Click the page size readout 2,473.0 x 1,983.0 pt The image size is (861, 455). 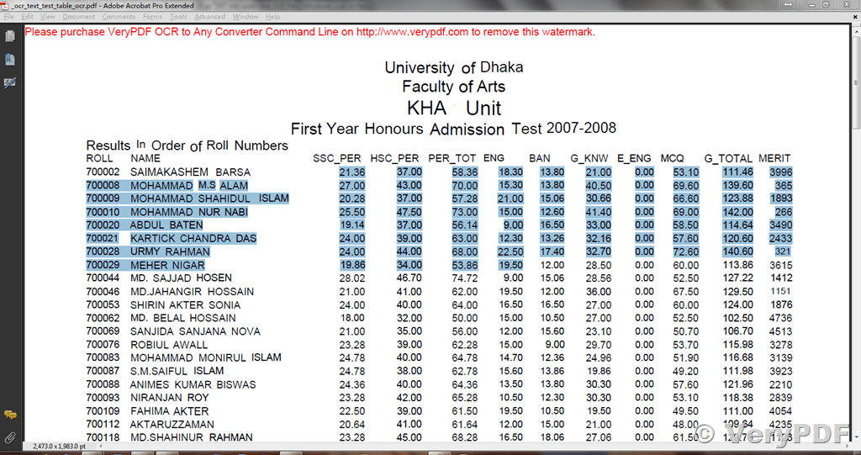click(x=60, y=447)
